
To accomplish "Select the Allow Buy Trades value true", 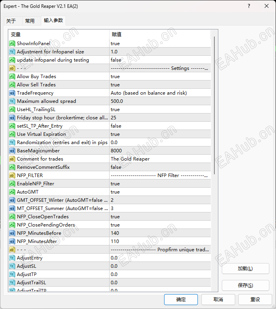I will (x=160, y=77).
